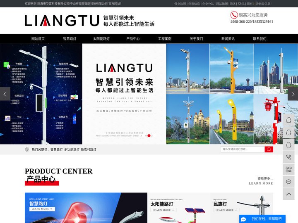Go to the 新闻资讯 navigation item

(228, 39)
